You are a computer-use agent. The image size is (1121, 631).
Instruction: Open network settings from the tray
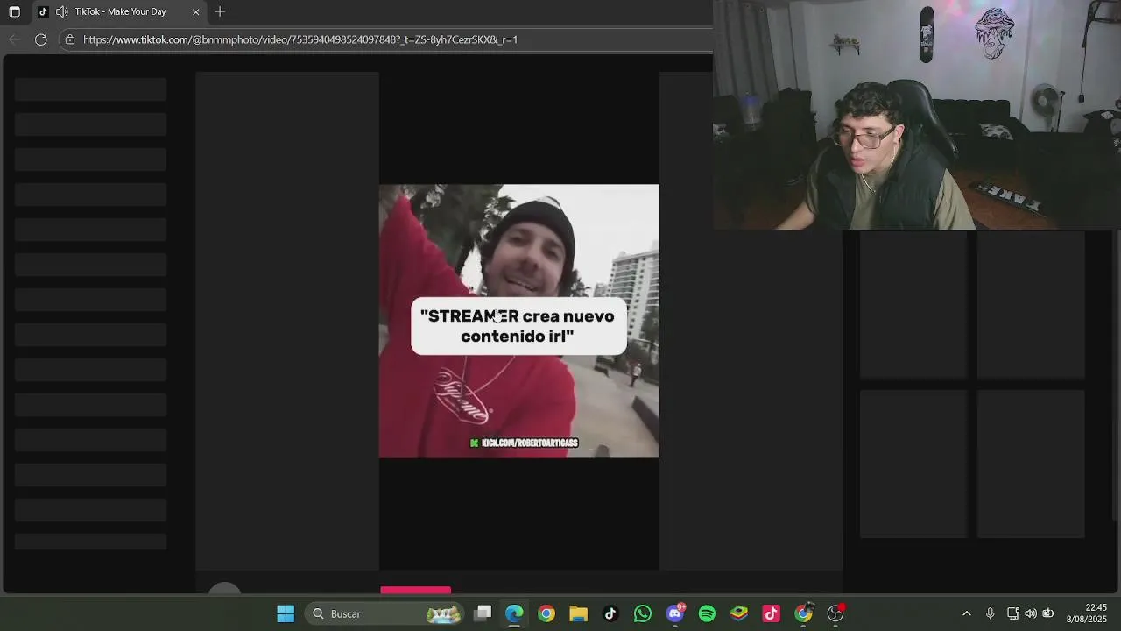click(x=1012, y=613)
